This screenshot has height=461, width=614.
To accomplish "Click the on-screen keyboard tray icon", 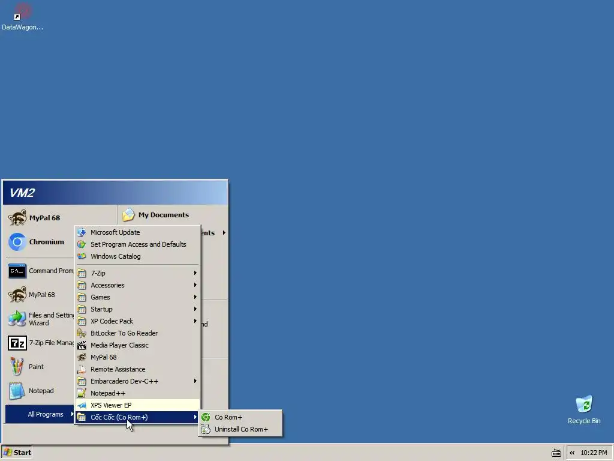I will [x=556, y=453].
